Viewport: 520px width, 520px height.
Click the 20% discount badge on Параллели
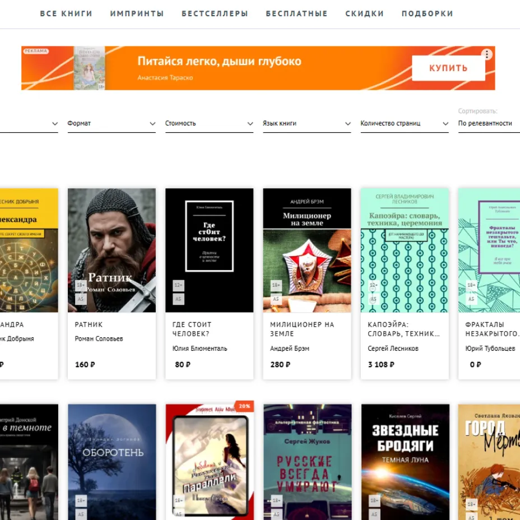(x=244, y=406)
